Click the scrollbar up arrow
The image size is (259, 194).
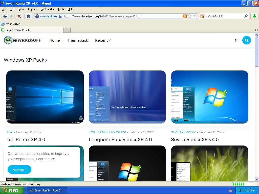[x=257, y=35]
